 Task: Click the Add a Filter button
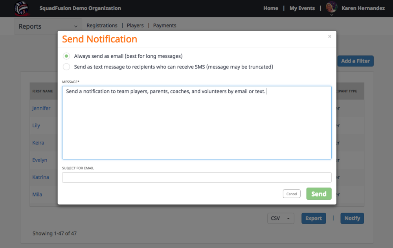(x=355, y=61)
